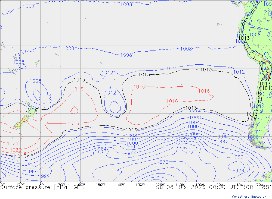This screenshot has height=199, width=272.
Task: Click the weatheronline.co.uk copyright link
Action: coord(249,196)
